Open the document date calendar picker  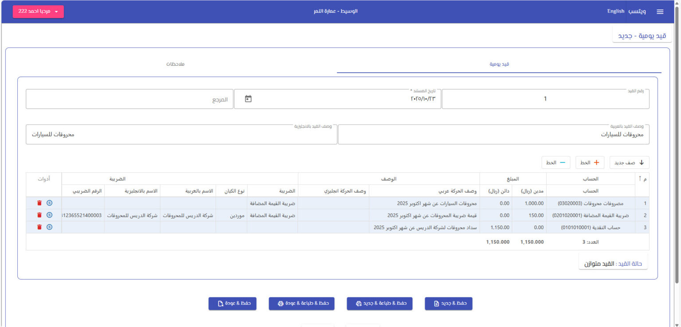tap(248, 99)
